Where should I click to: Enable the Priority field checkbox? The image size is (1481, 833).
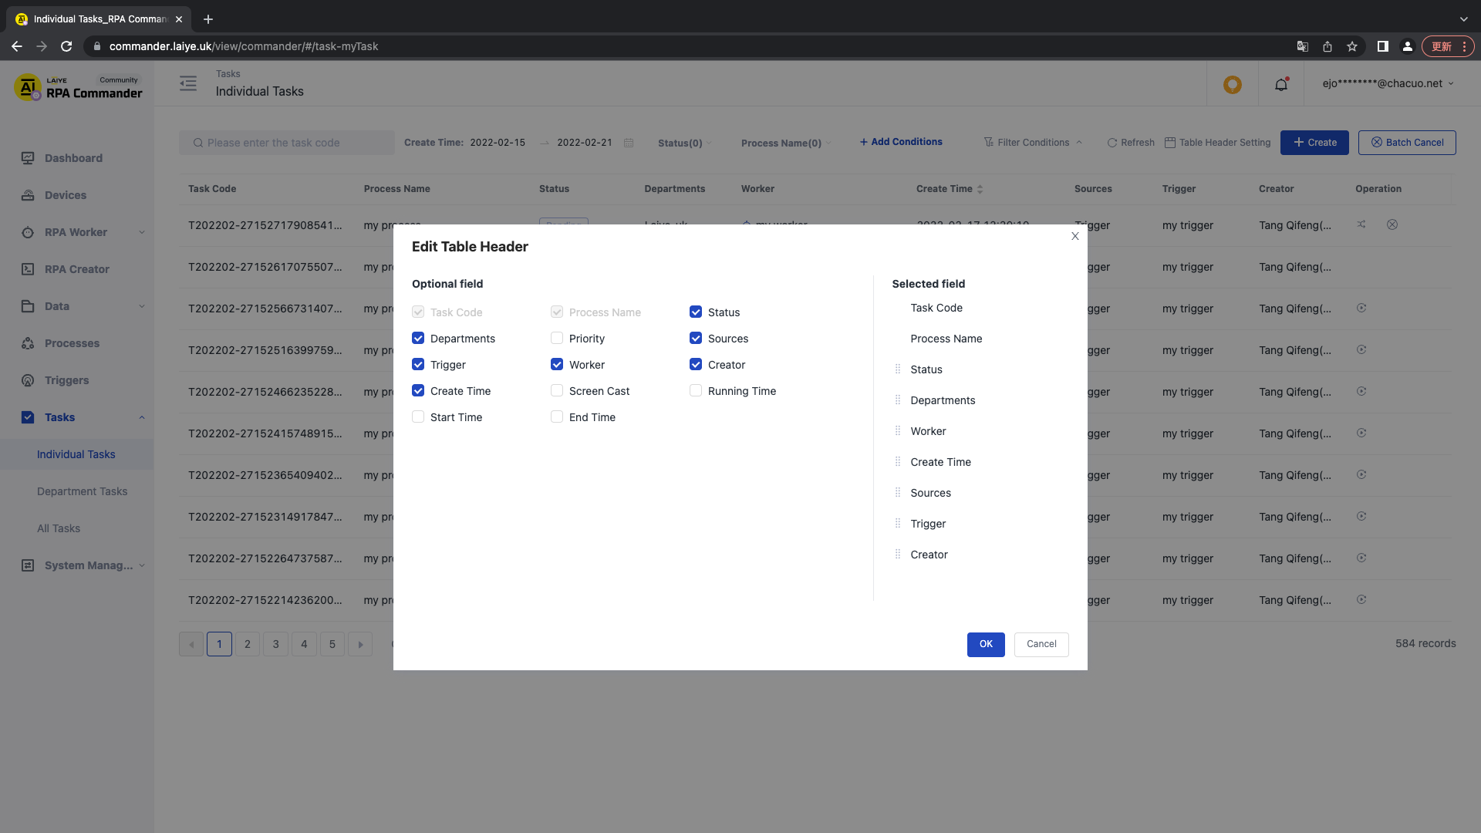tap(557, 338)
